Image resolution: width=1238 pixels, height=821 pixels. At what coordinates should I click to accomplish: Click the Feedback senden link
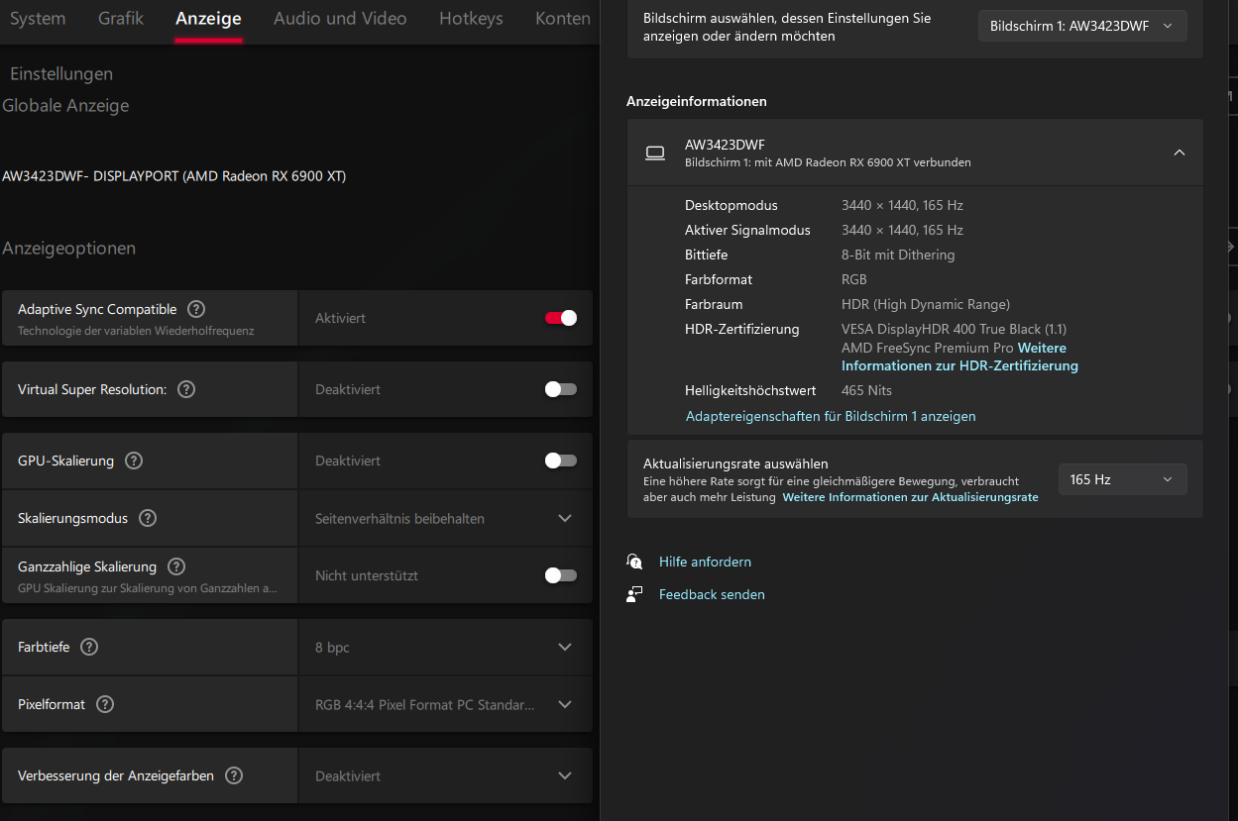tap(712, 594)
